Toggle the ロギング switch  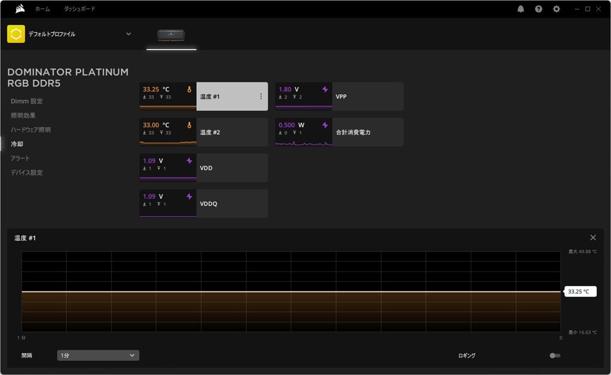(555, 355)
